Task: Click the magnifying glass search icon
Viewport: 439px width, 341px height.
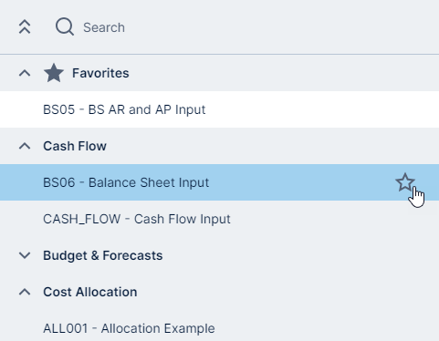Action: pyautogui.click(x=65, y=26)
